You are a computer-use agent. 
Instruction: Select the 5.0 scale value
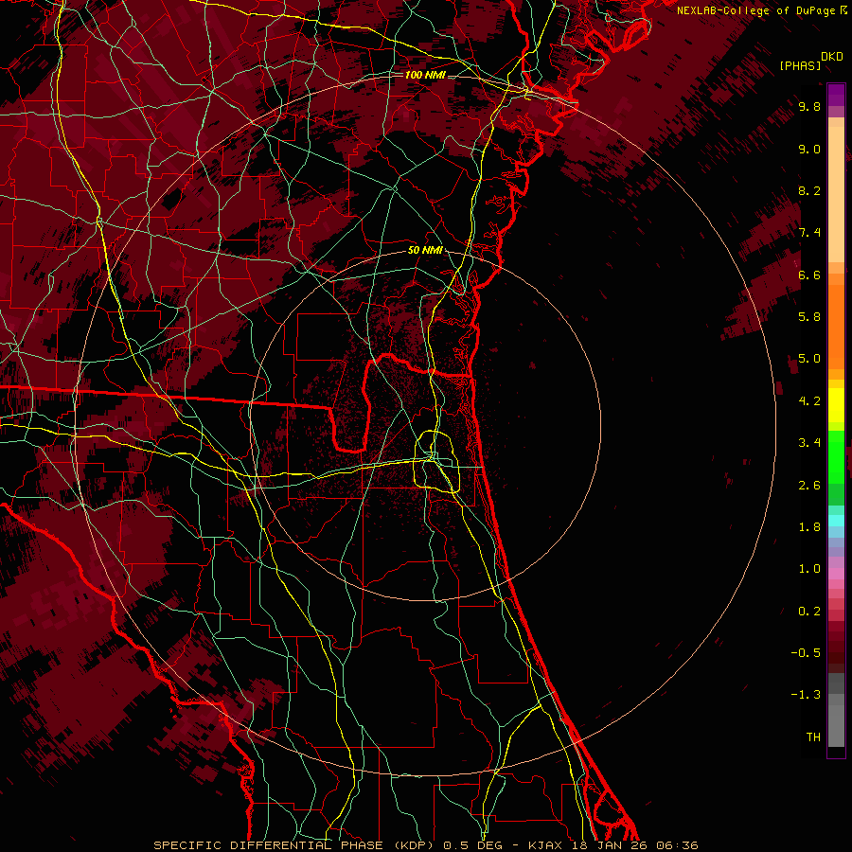click(x=809, y=359)
